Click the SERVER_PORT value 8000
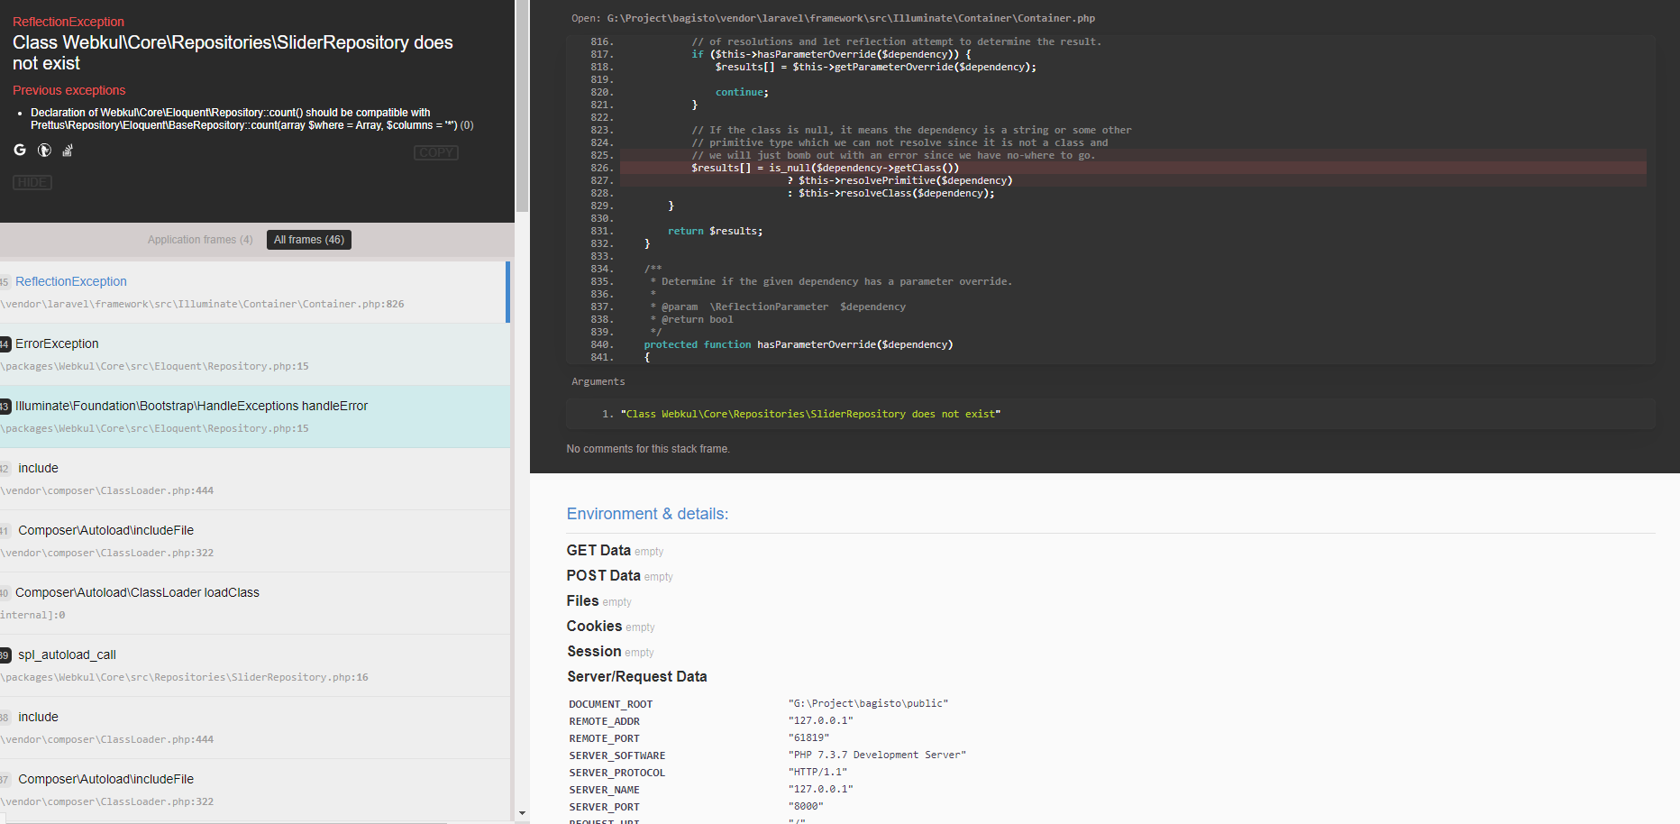 pyautogui.click(x=806, y=806)
